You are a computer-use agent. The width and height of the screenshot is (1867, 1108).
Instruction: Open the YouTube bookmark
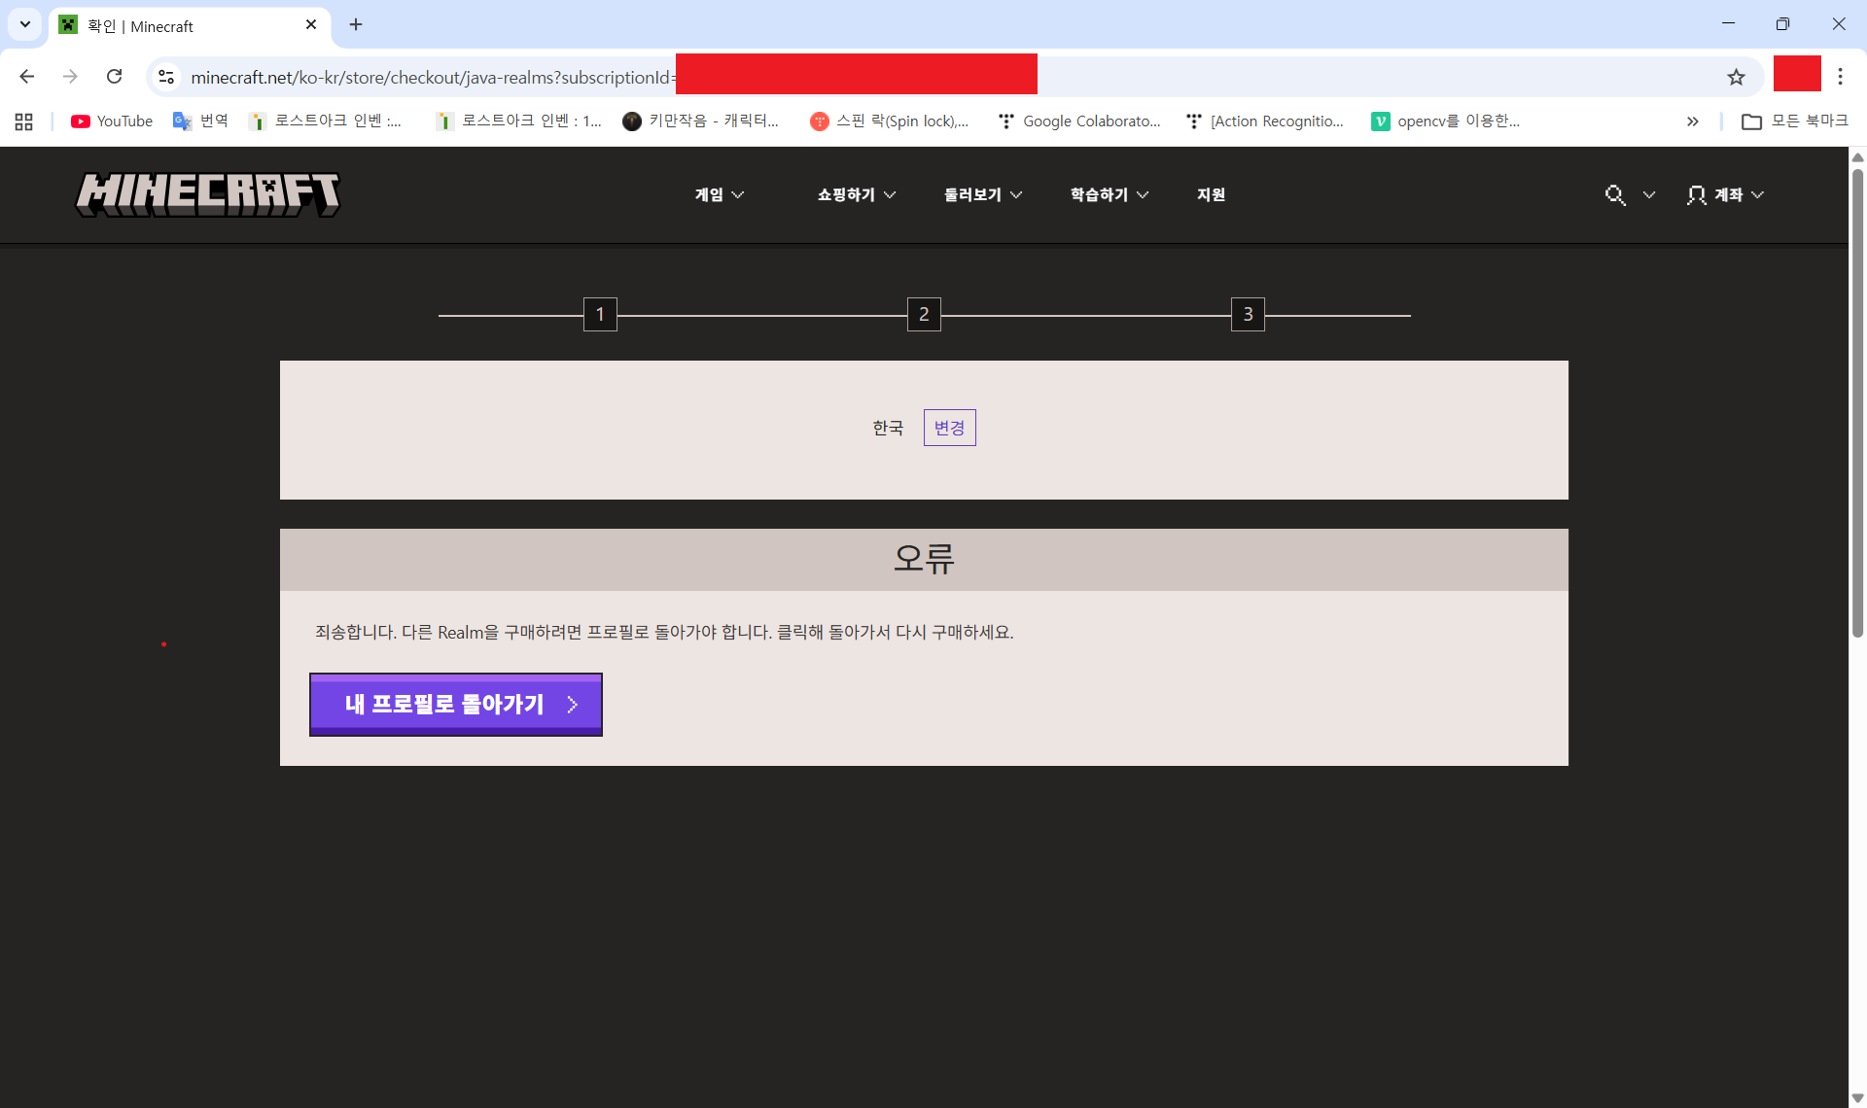point(112,121)
